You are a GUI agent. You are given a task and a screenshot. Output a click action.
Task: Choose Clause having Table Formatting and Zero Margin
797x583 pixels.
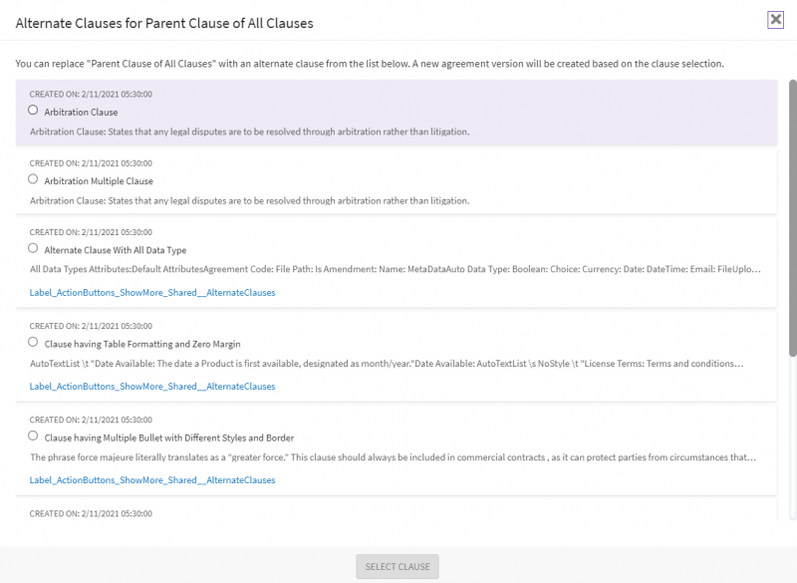pos(31,342)
